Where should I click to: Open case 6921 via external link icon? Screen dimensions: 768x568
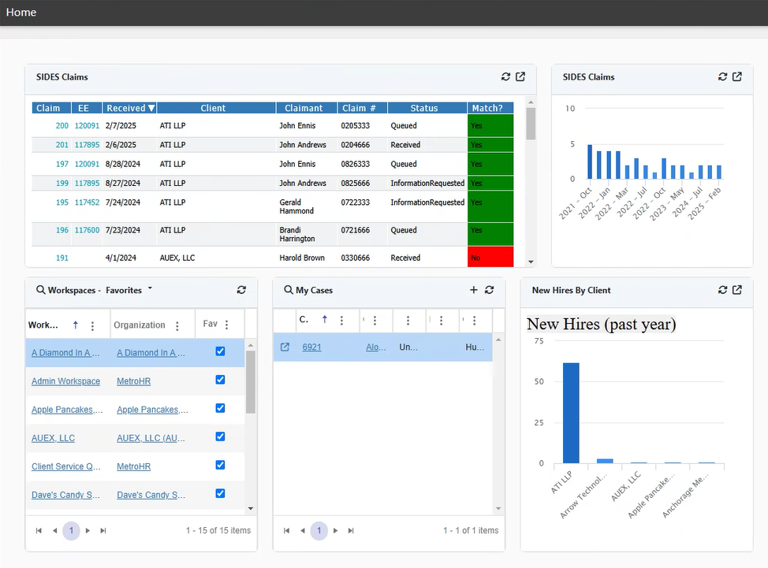point(284,347)
